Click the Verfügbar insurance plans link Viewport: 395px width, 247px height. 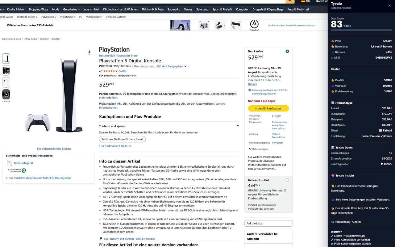click(277, 143)
